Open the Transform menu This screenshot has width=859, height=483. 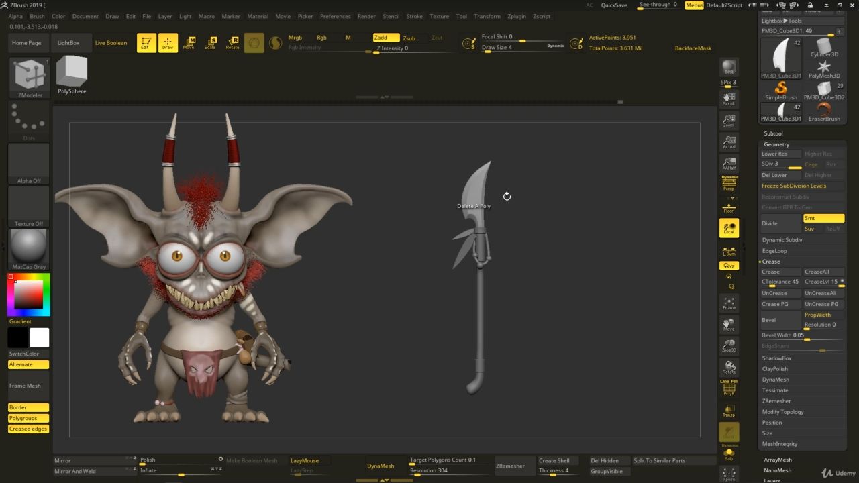tap(487, 16)
